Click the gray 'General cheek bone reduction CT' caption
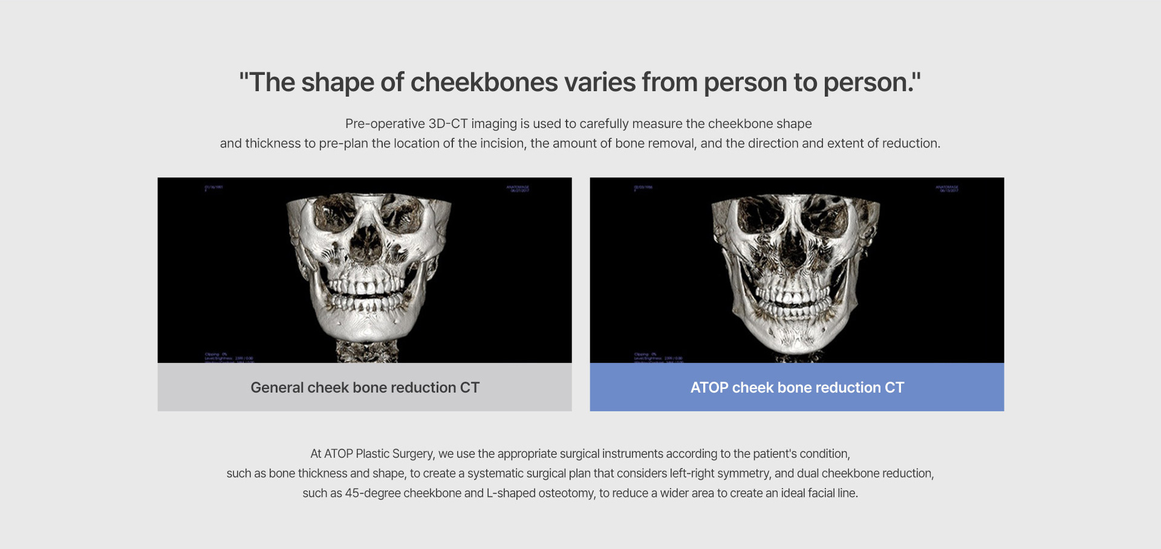 click(365, 387)
